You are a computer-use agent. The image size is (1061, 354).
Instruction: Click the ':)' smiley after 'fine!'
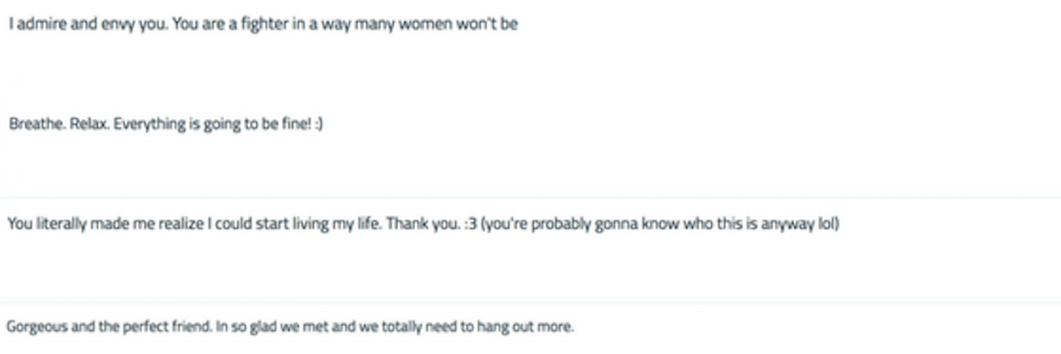[317, 124]
